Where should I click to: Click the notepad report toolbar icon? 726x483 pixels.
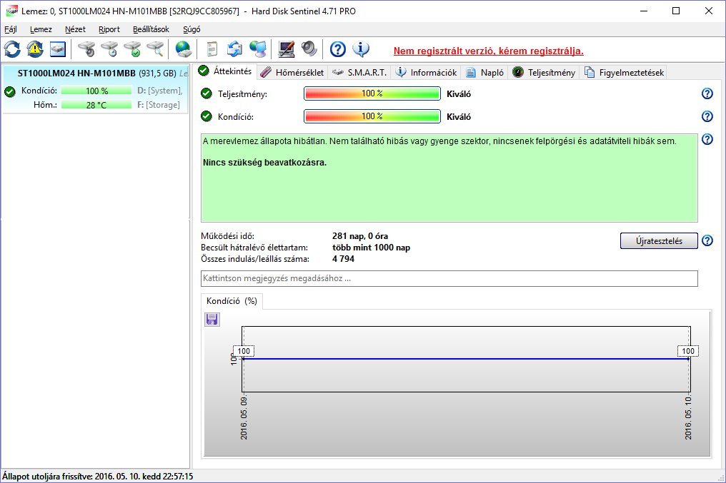(x=212, y=49)
